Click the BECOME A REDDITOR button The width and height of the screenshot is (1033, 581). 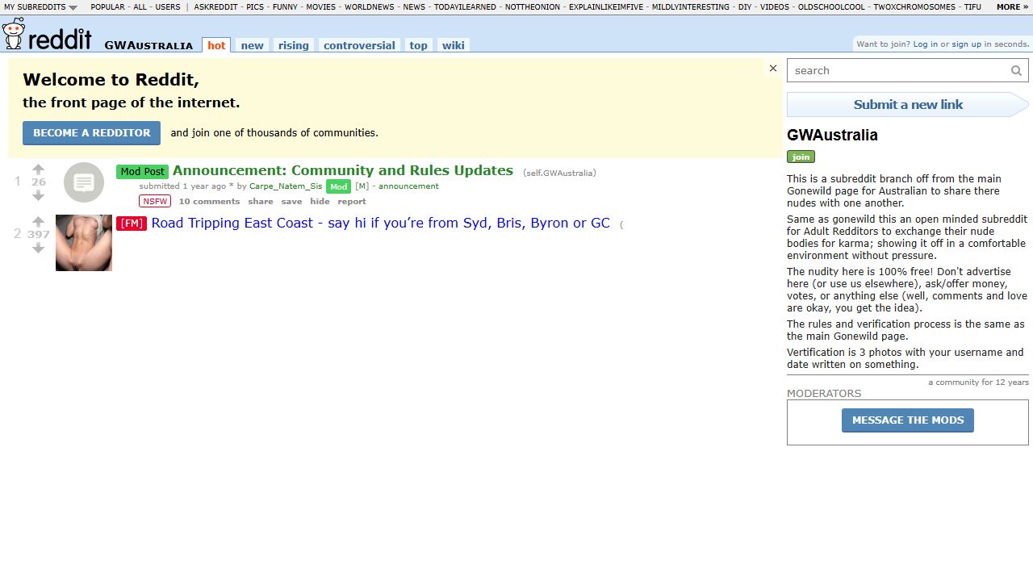(91, 132)
